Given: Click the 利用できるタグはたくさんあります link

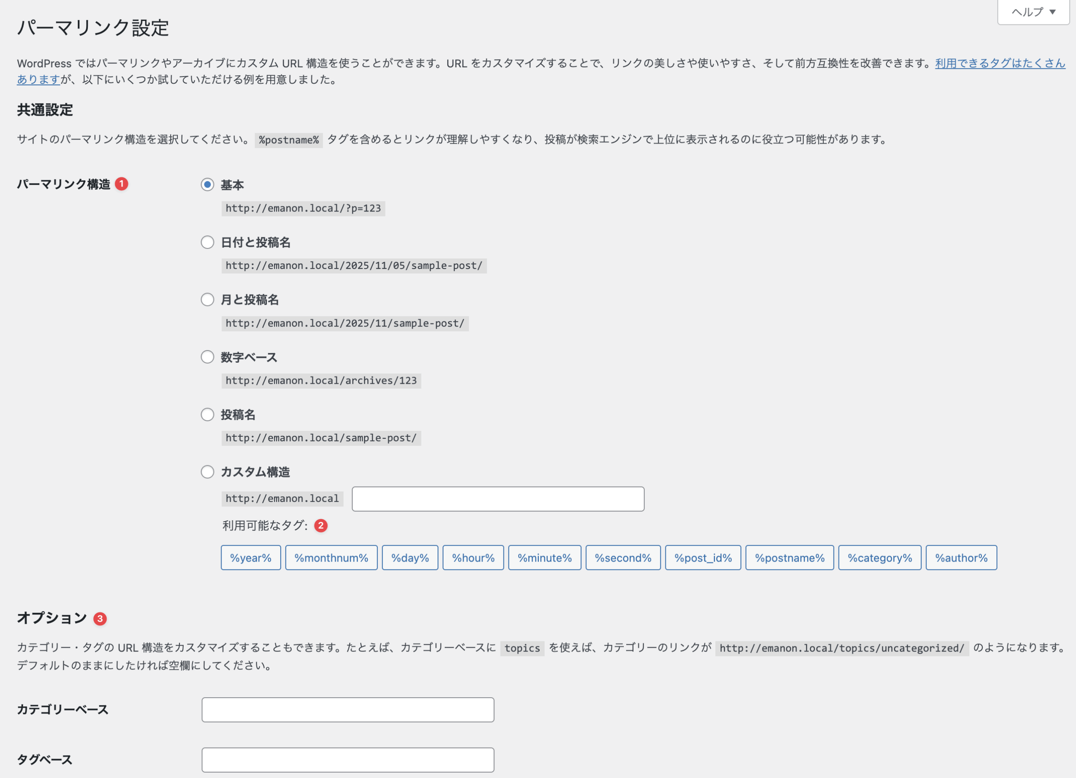Looking at the screenshot, I should tap(1000, 63).
